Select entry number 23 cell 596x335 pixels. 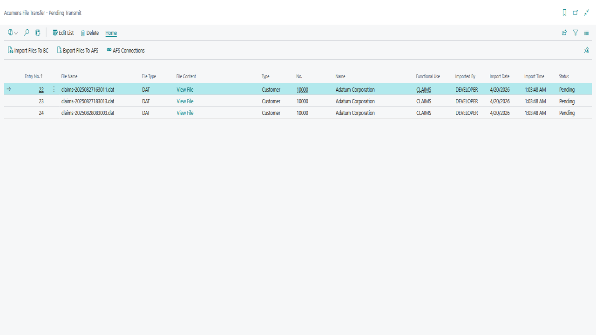(x=41, y=101)
